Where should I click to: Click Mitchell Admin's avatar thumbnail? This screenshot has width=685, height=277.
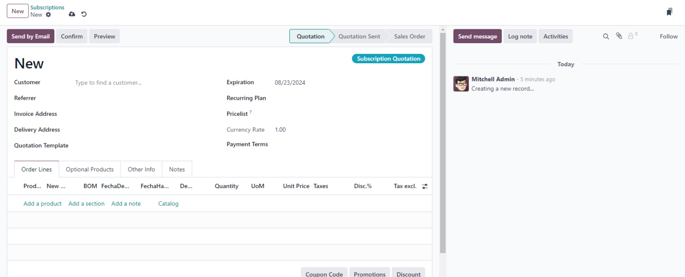pos(461,84)
